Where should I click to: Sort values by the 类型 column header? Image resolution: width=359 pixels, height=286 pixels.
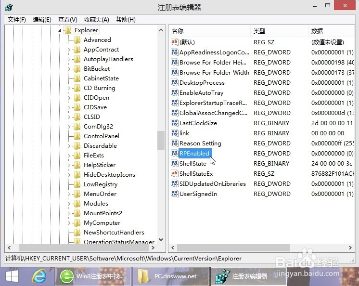279,31
